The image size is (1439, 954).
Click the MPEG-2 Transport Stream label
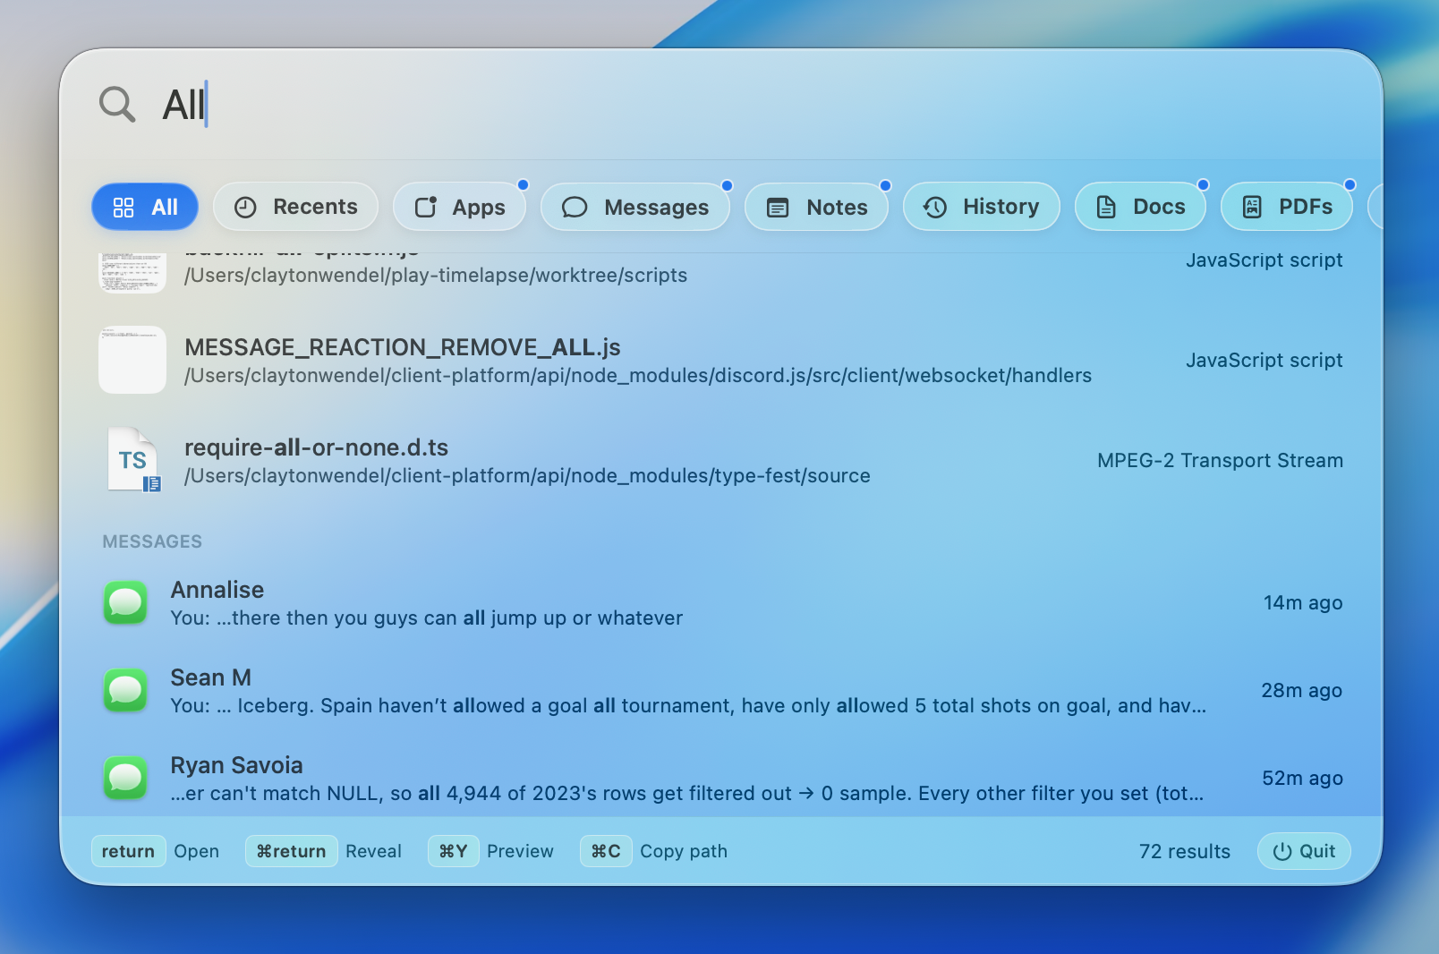(x=1220, y=460)
